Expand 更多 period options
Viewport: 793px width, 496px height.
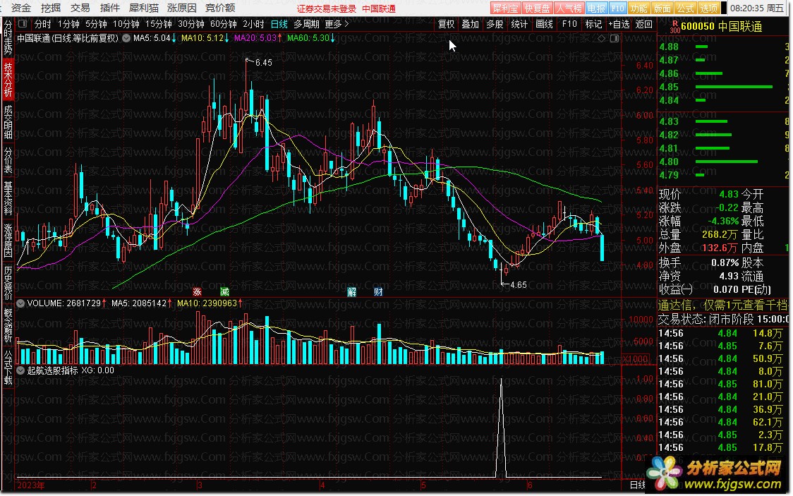point(337,24)
